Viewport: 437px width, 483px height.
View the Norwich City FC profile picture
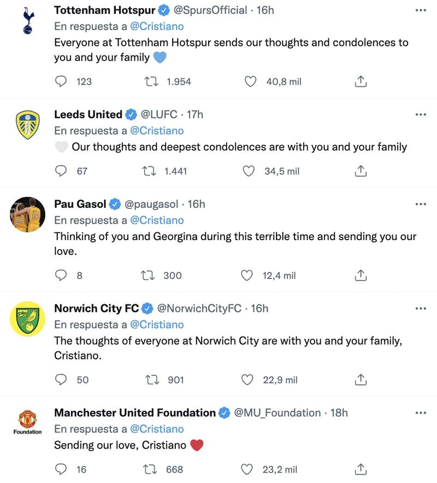tap(27, 319)
